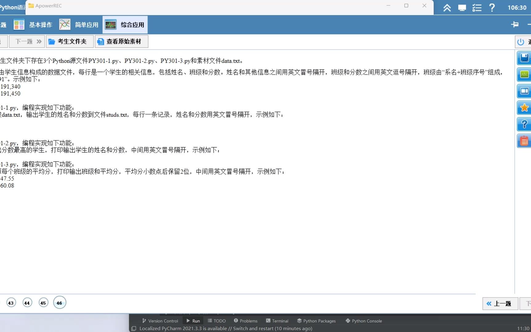This screenshot has height=332, width=531.
Task: Open the Python Console in PyCharm
Action: tap(363, 321)
